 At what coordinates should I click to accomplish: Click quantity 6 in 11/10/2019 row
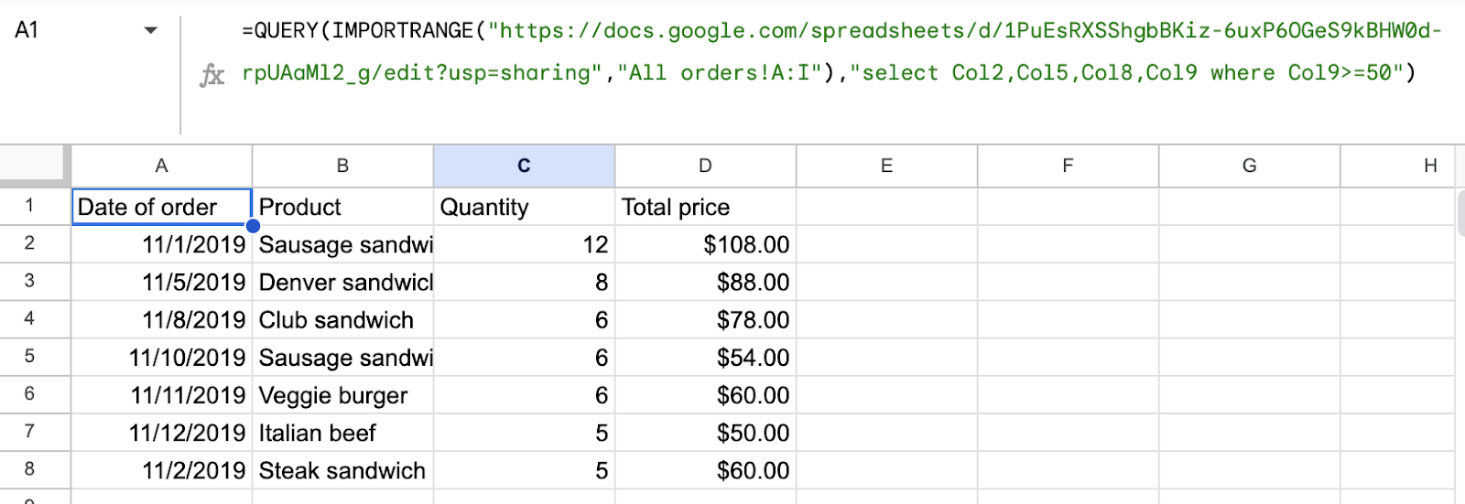pos(524,357)
